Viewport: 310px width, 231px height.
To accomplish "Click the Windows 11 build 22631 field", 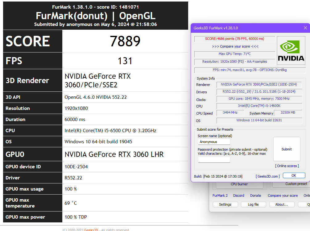I will pyautogui.click(x=259, y=120).
